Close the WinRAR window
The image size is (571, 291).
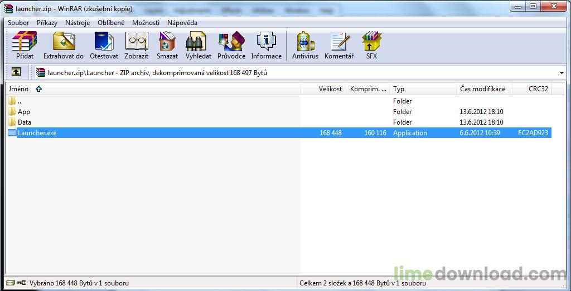click(x=554, y=6)
